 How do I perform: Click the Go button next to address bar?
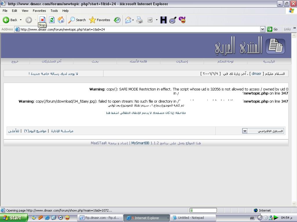pos(272,29)
